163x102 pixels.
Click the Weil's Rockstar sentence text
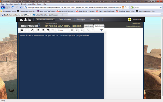click(x=55, y=35)
